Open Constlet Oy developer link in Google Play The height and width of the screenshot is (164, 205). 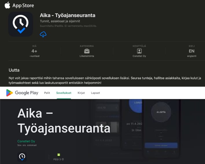click(26, 141)
